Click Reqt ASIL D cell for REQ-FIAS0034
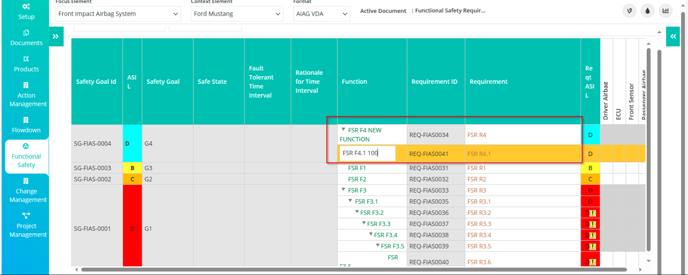The width and height of the screenshot is (688, 275). tap(590, 135)
